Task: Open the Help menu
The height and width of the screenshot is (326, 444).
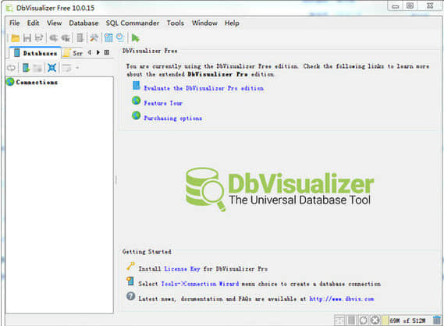Action: pyautogui.click(x=232, y=23)
